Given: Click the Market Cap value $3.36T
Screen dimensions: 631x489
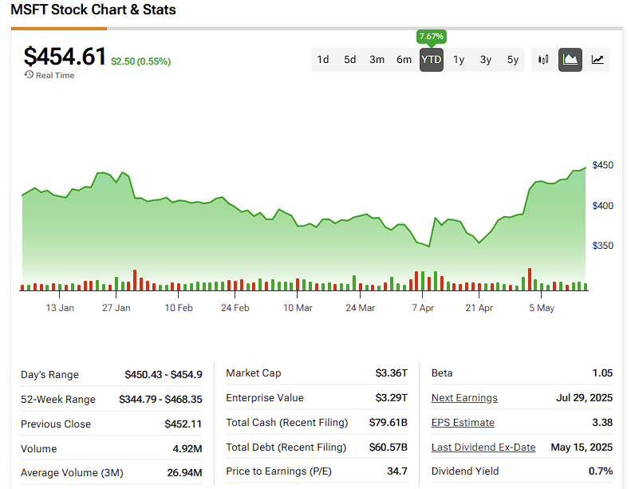Looking at the screenshot, I should [x=392, y=373].
